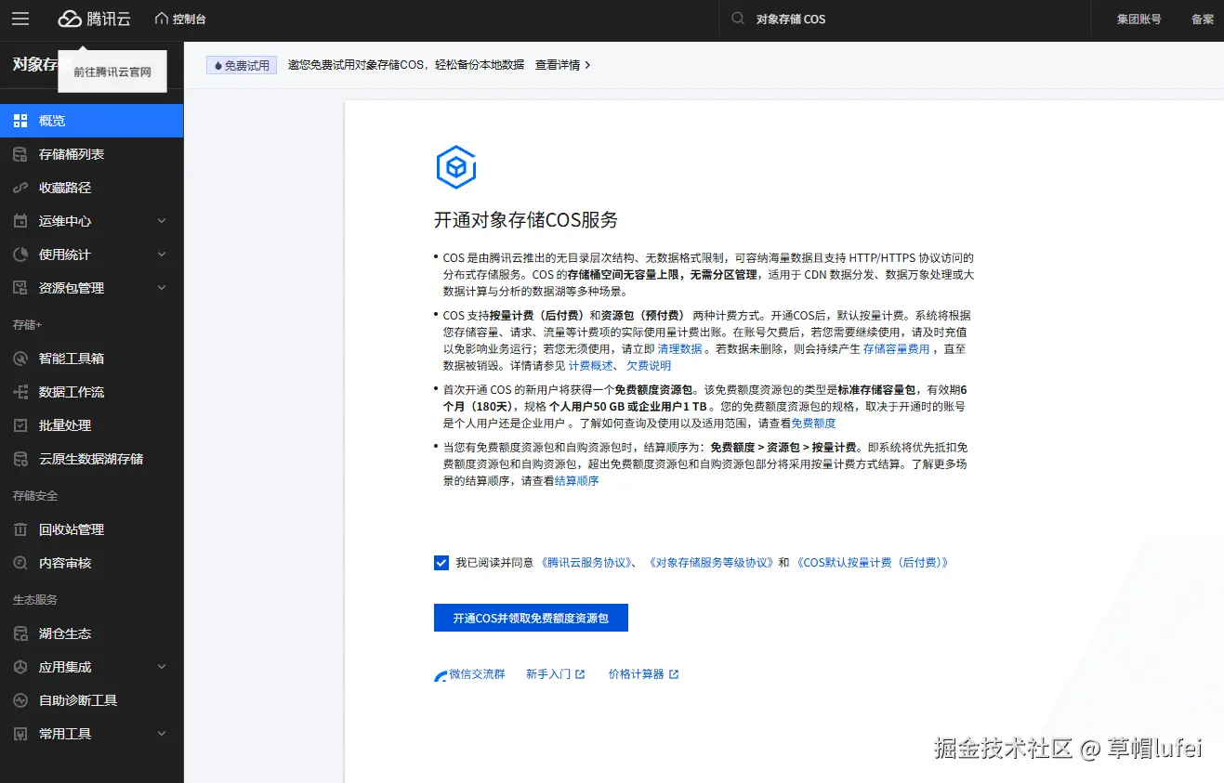Click the 数据工作流 icon
The image size is (1224, 783).
[20, 392]
